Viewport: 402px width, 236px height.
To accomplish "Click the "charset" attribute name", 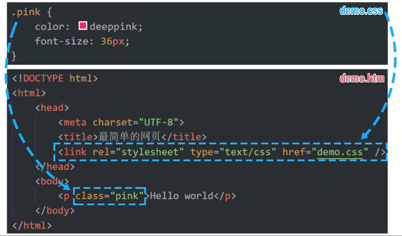I will tap(112, 122).
